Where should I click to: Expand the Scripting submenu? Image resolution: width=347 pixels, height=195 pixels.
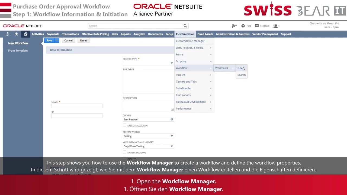pyautogui.click(x=194, y=61)
